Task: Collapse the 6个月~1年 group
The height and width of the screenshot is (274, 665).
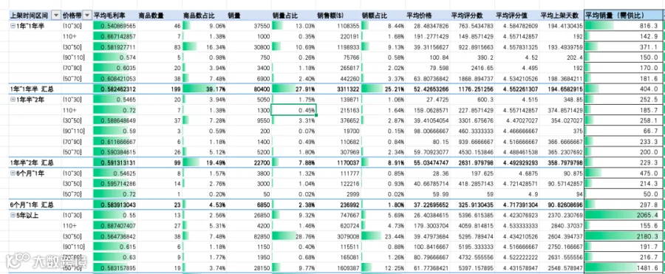Action: pyautogui.click(x=13, y=173)
